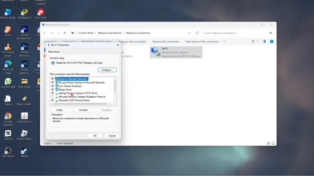Launch the Canva desktop shortcut
The width and height of the screenshot is (314, 176).
coord(8,100)
